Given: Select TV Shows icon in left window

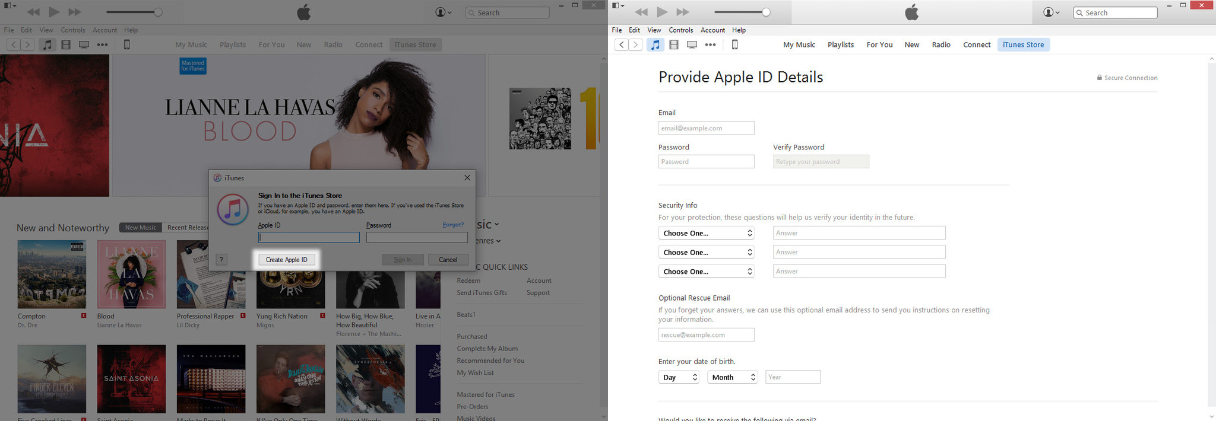Looking at the screenshot, I should 84,44.
